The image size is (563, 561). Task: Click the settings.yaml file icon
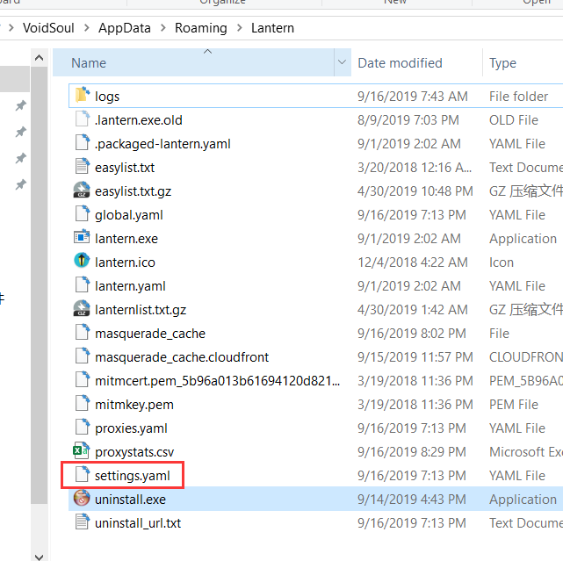click(83, 474)
